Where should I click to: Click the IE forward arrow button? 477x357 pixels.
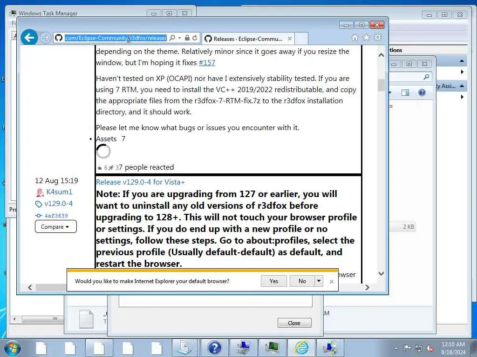coord(45,38)
